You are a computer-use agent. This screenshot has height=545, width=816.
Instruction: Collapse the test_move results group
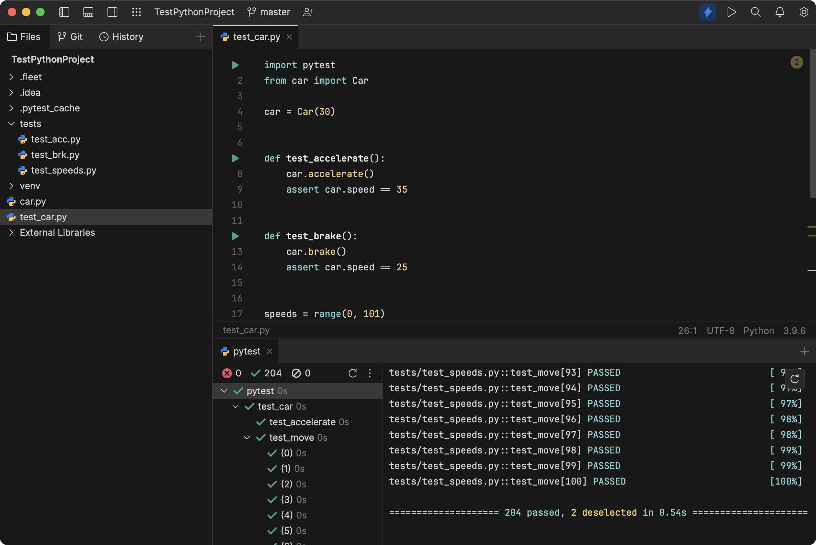tap(246, 438)
